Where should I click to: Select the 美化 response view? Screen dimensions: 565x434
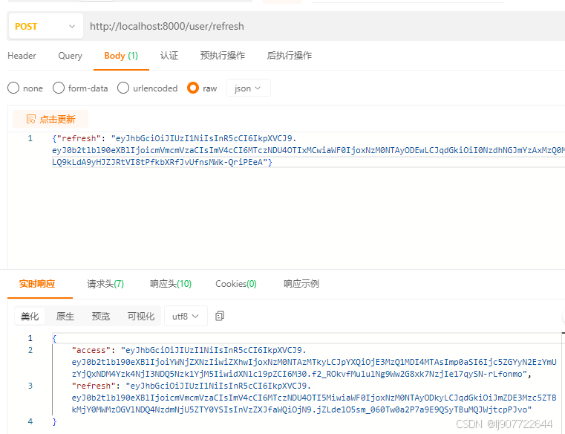tap(30, 317)
